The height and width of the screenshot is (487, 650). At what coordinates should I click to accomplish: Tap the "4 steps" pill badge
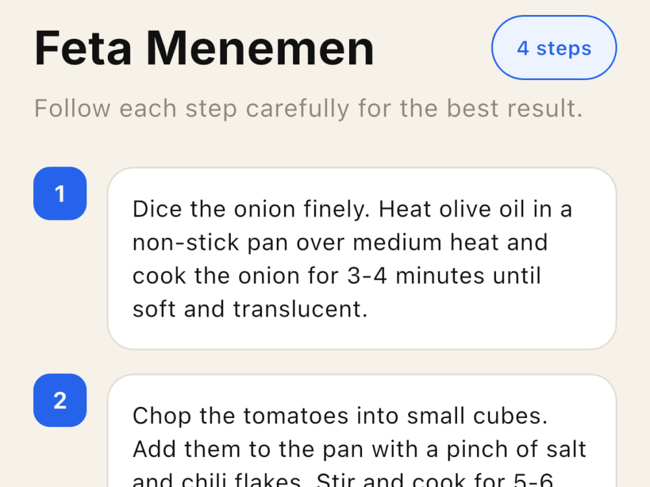(x=554, y=47)
